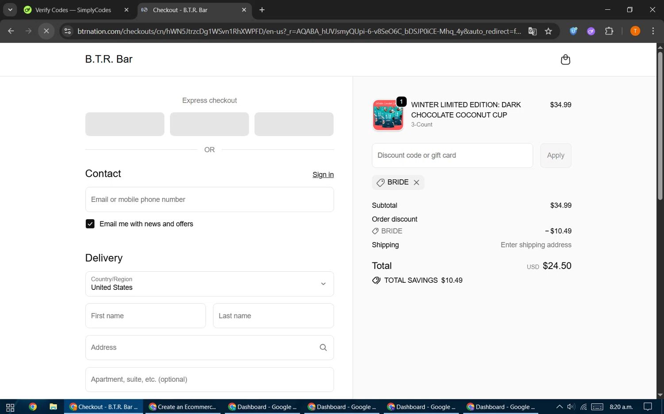Open the site information icon in address bar
The width and height of the screenshot is (664, 414).
(68, 31)
